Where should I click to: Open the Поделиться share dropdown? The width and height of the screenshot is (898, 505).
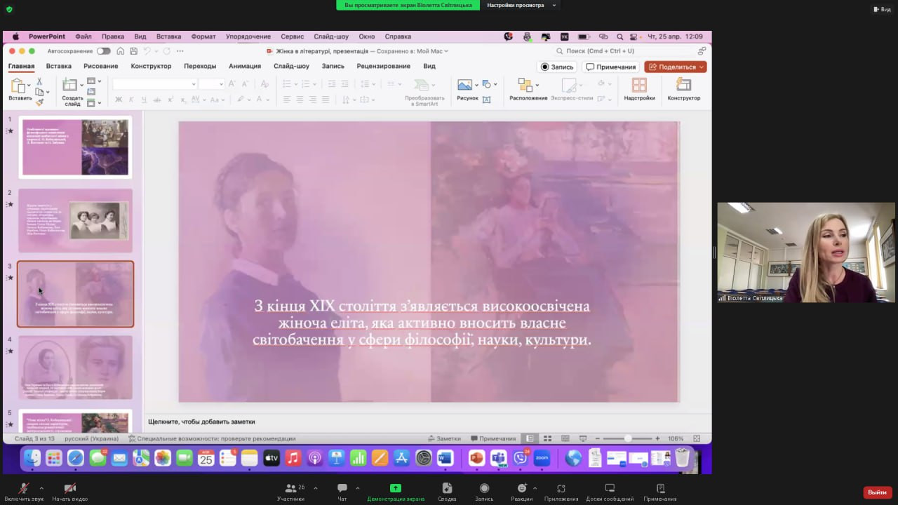tap(675, 67)
